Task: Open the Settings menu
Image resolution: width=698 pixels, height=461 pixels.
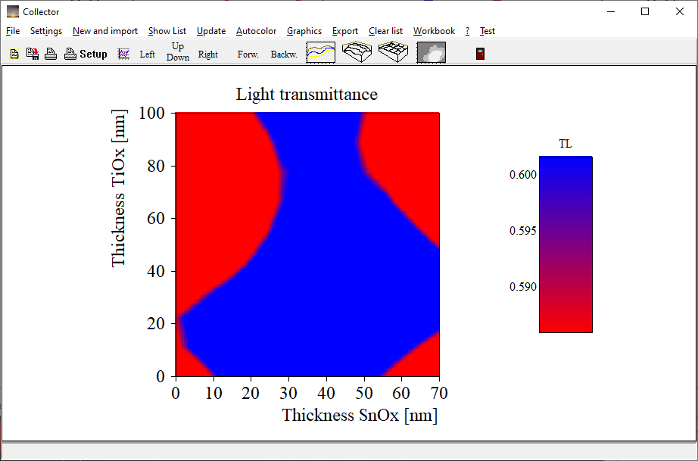Action: [x=46, y=31]
